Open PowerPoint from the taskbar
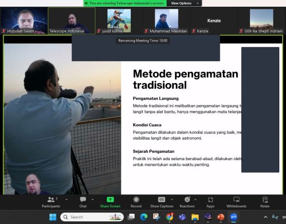 point(221,217)
